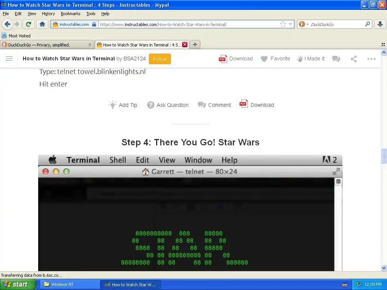Go back with the browser back arrow
Viewport: 387px width, 290px height.
coord(7,24)
